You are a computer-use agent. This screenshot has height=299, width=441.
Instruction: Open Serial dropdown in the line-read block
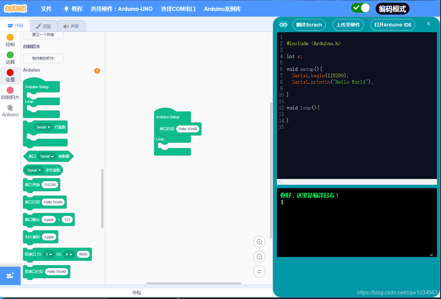pyautogui.click(x=43, y=127)
